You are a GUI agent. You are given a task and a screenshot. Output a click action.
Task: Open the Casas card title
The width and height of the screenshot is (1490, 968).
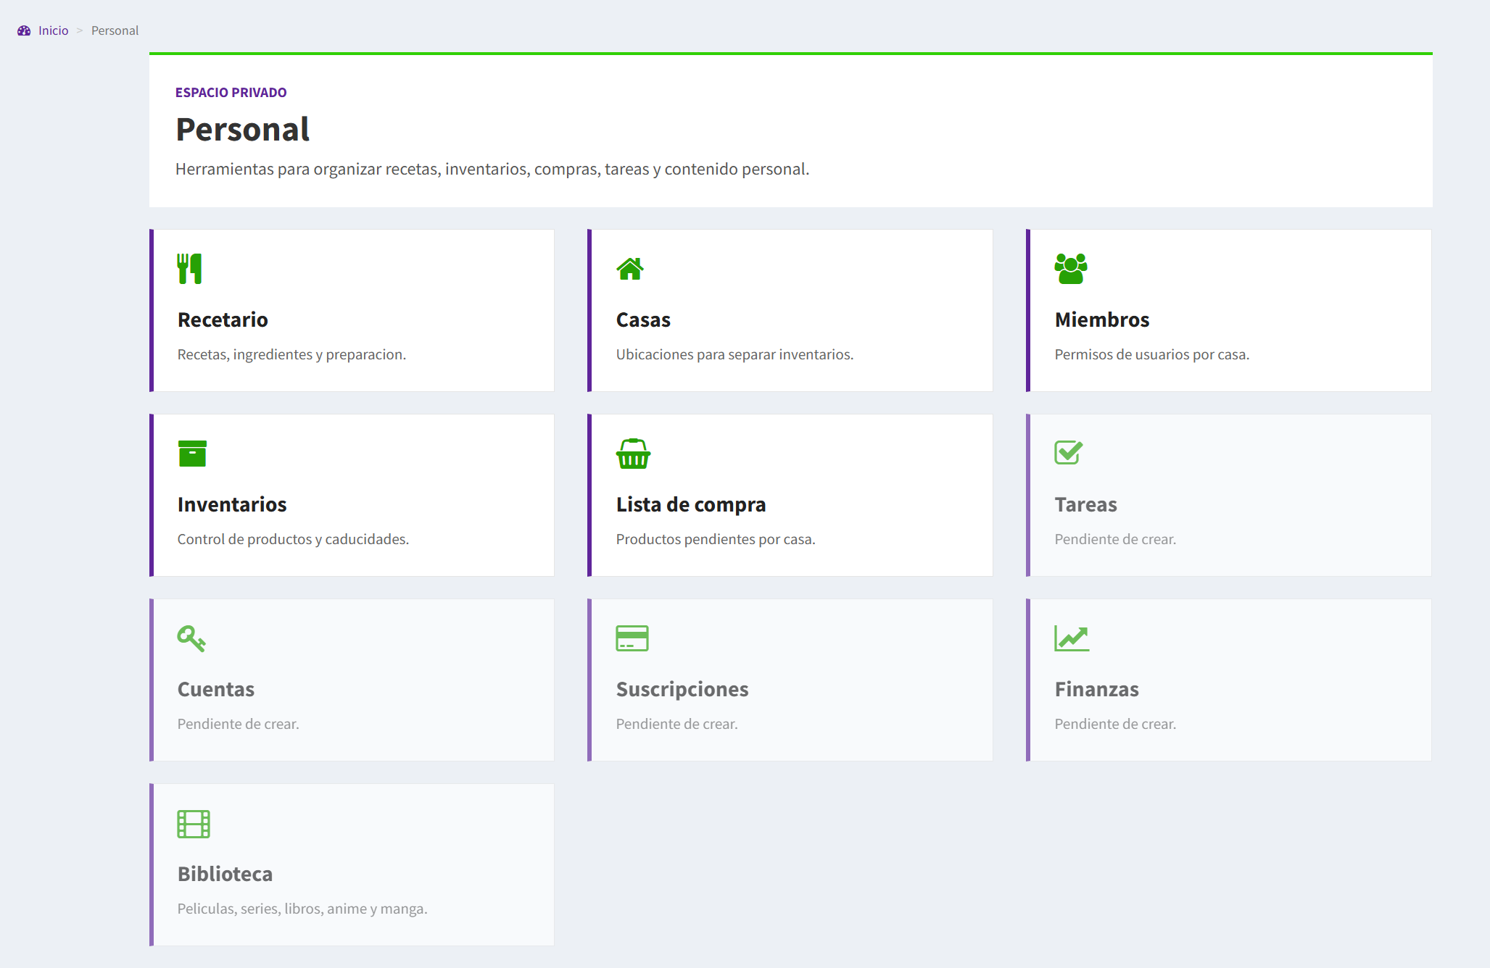click(x=643, y=320)
